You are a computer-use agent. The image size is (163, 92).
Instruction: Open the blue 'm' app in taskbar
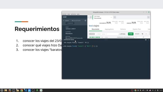pos(30,90)
